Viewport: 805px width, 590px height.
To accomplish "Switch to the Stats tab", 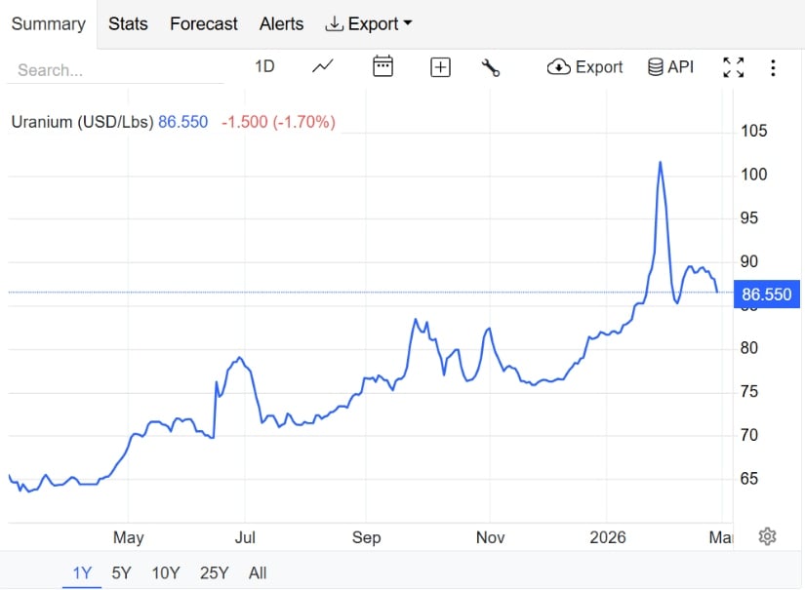I will (x=128, y=23).
